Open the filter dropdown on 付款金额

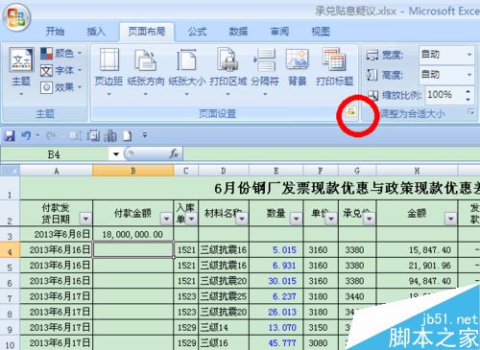click(166, 219)
